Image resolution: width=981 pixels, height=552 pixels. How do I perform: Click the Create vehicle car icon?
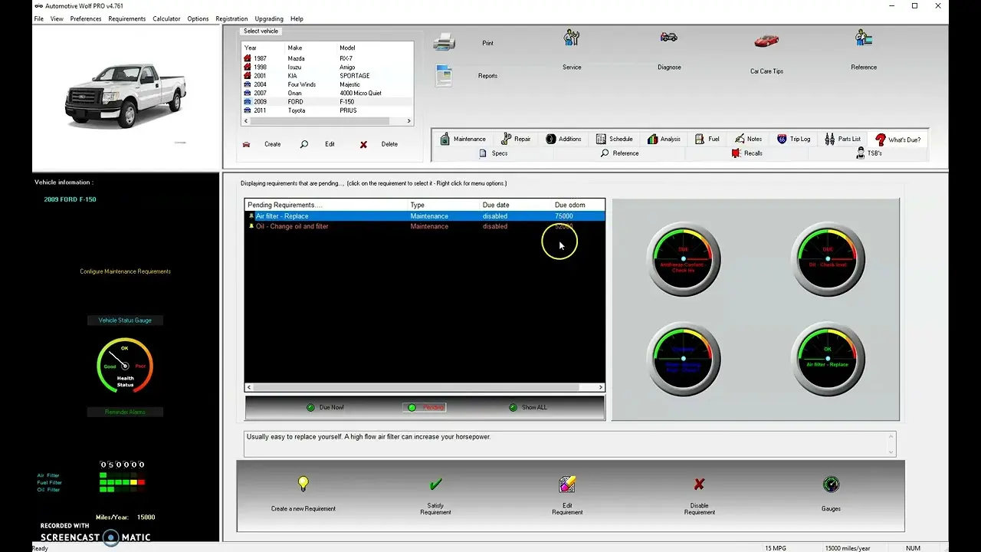246,144
